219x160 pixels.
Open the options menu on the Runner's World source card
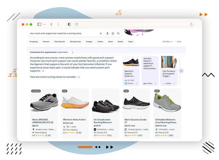coord(136,83)
